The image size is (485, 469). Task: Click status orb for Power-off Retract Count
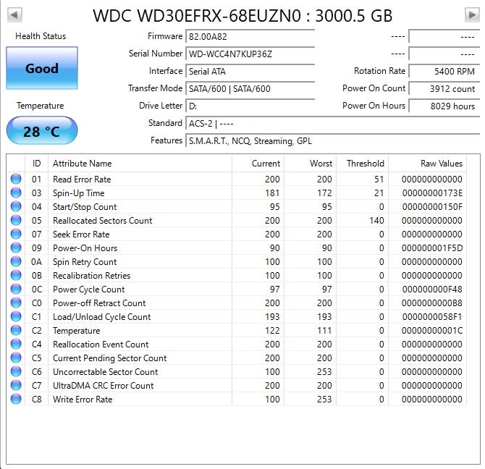[x=16, y=303]
